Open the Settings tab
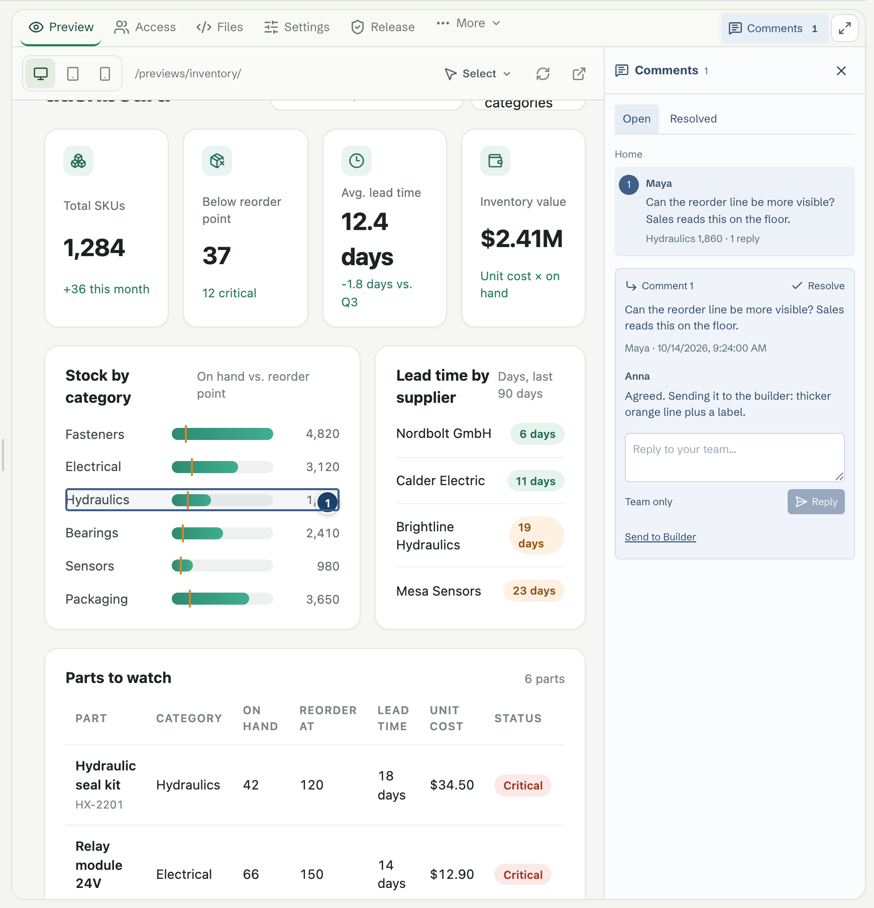The image size is (874, 908). tap(297, 27)
